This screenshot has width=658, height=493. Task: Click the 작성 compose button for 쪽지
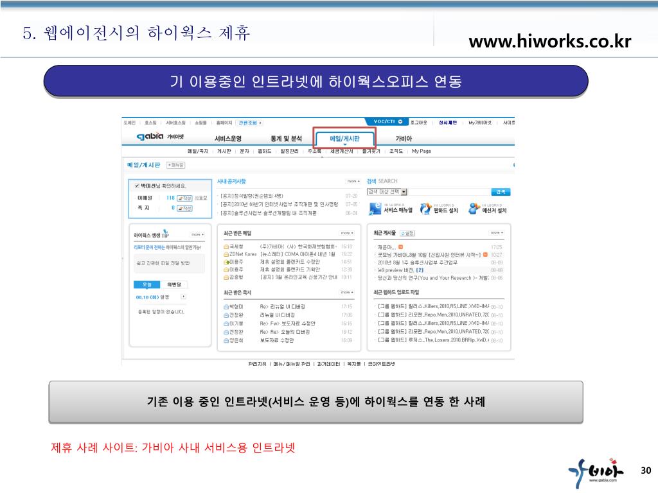point(184,208)
